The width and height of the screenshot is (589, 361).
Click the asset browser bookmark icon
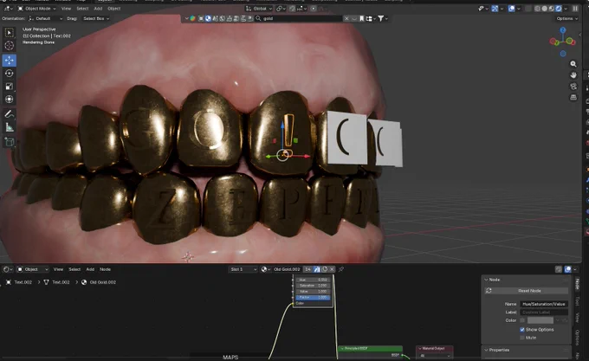(361, 18)
